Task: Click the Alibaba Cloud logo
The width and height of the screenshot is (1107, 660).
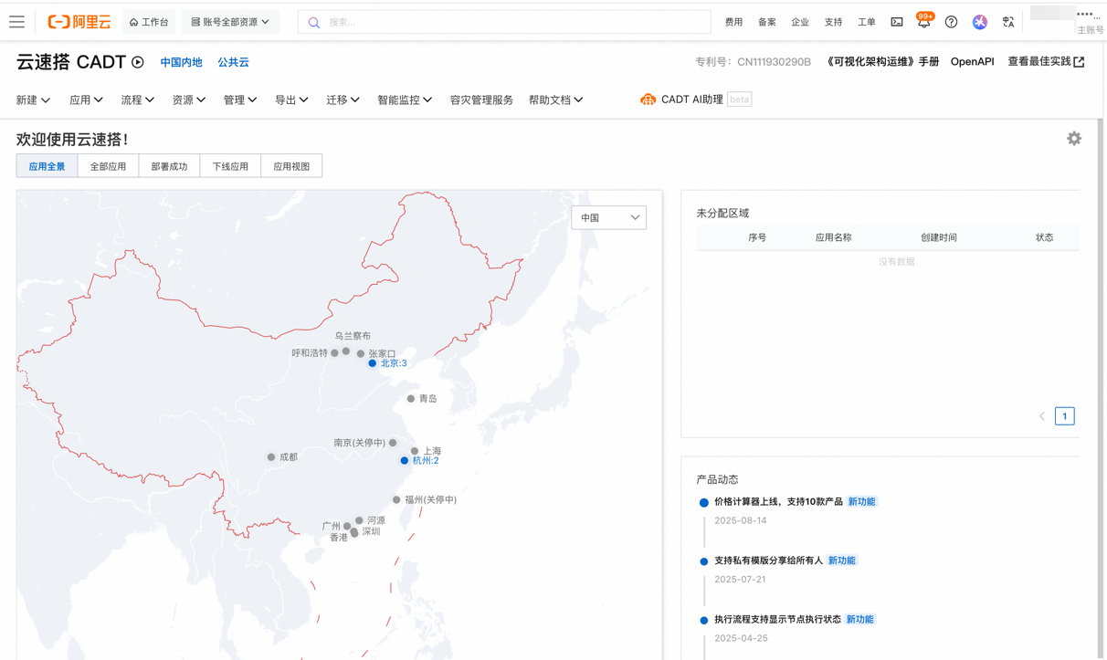Action: [x=79, y=22]
